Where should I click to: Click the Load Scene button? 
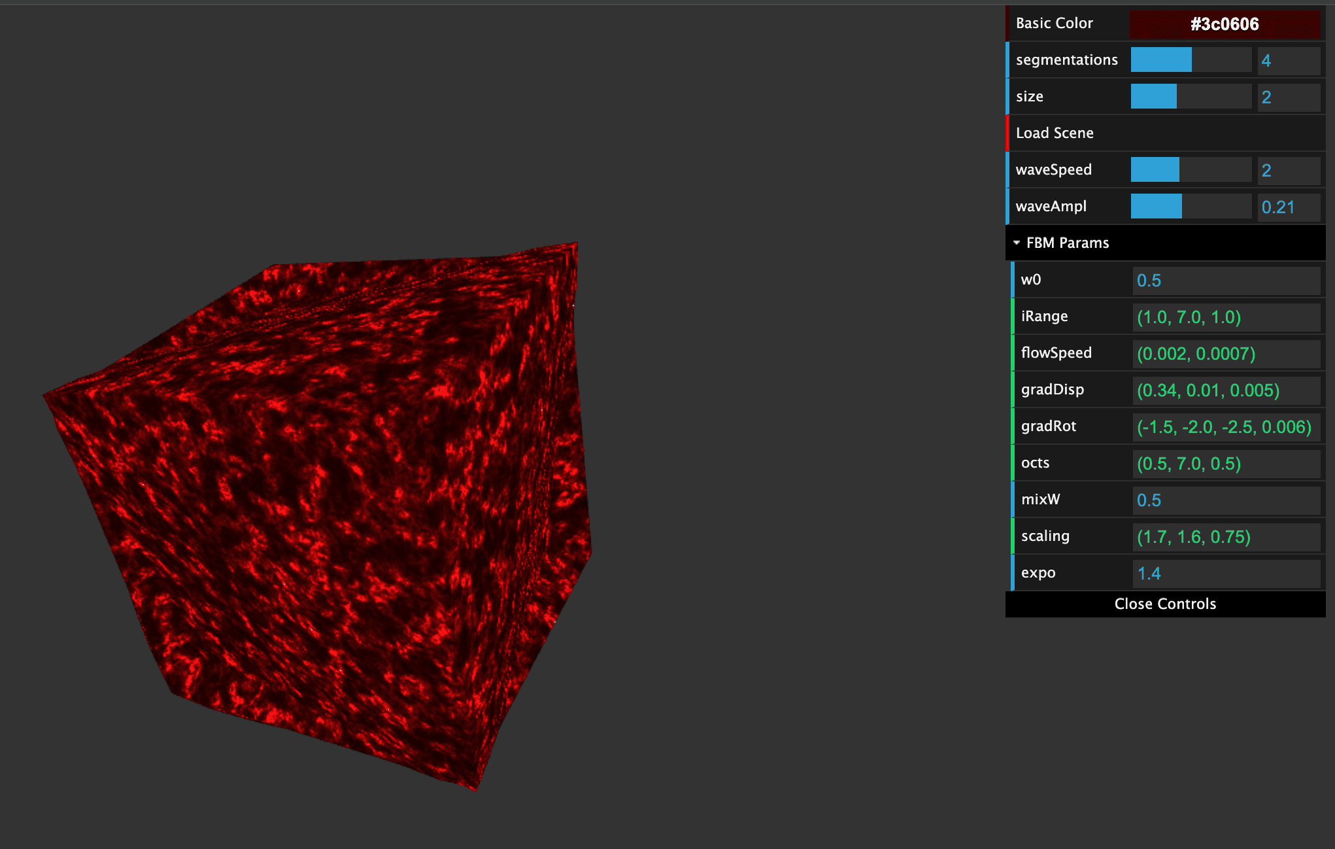pyautogui.click(x=1166, y=133)
